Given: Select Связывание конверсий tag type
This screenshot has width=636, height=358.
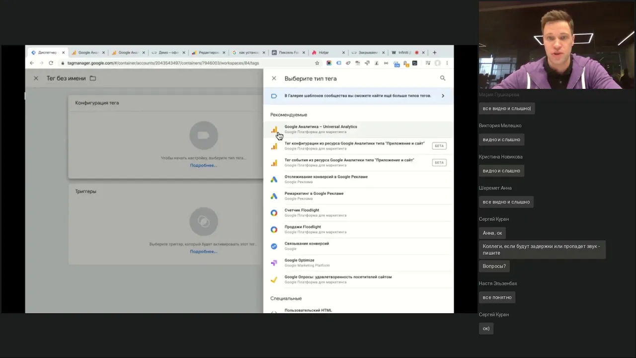Looking at the screenshot, I should 358,246.
